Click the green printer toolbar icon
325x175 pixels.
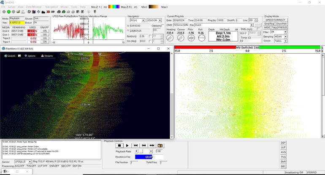(64, 12)
